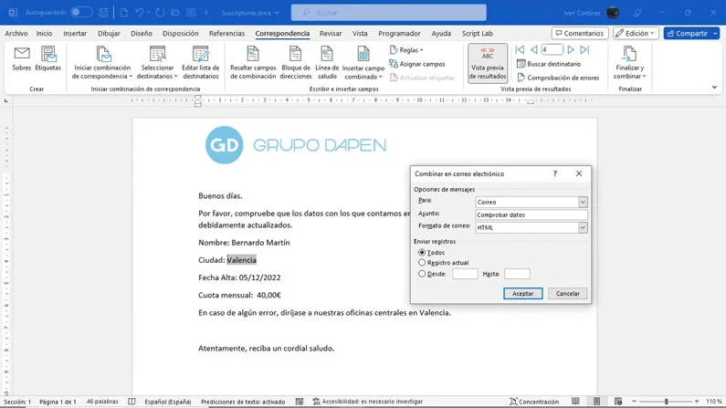Open Suscriptores.docx file name dropdown
Screen dimensions: 726x408
click(x=250, y=13)
